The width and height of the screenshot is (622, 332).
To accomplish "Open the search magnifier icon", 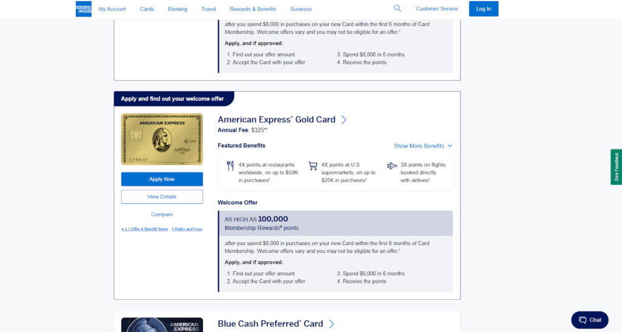I will 397,8.
